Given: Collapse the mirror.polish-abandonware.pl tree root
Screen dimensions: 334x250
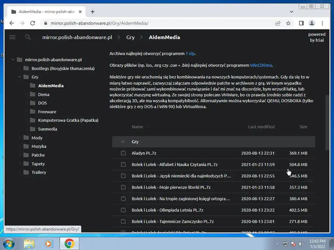Looking at the screenshot, I should pyautogui.click(x=13, y=60).
